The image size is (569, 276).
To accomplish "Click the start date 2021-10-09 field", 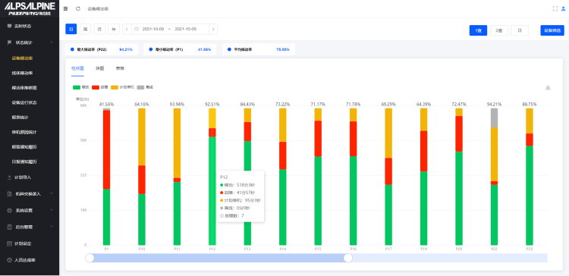I will (153, 29).
